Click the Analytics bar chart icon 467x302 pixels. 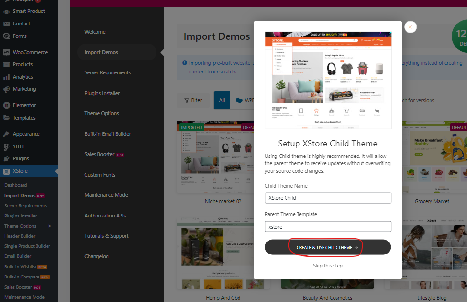click(x=7, y=77)
